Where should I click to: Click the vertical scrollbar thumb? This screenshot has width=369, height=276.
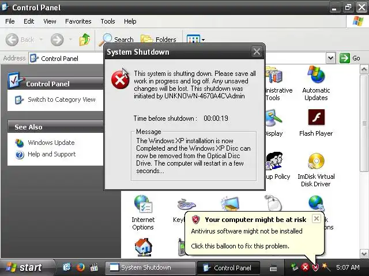pos(364,123)
